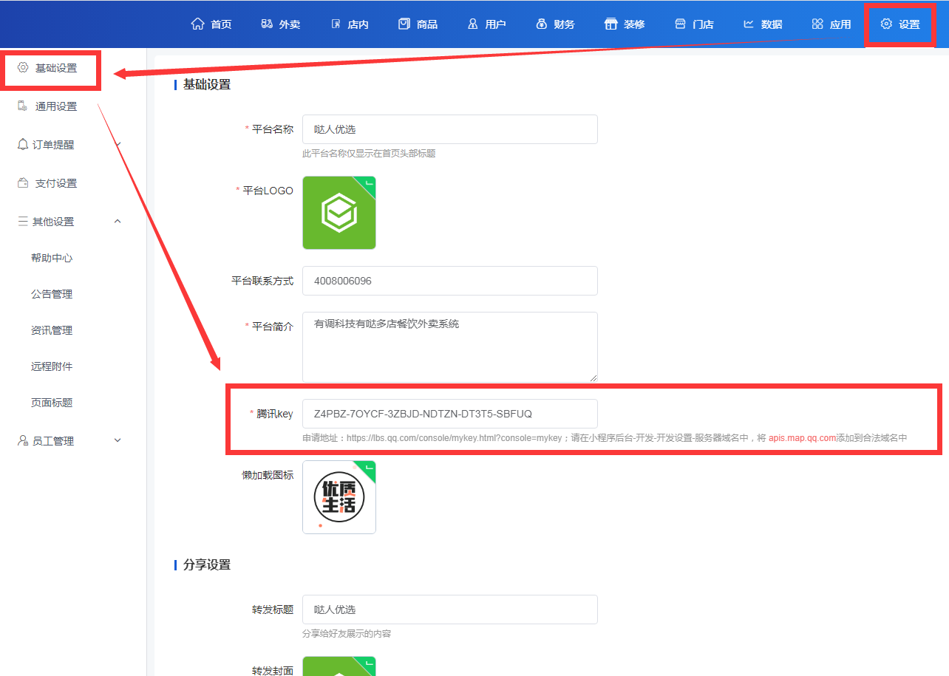Viewport: 949px width, 676px height.
Task: Open 公告管理 in the sidebar
Action: pyautogui.click(x=52, y=294)
